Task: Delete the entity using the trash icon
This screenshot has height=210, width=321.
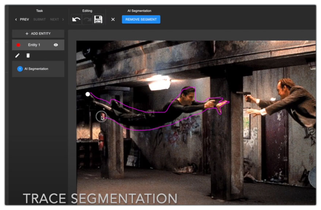Action: (x=28, y=55)
